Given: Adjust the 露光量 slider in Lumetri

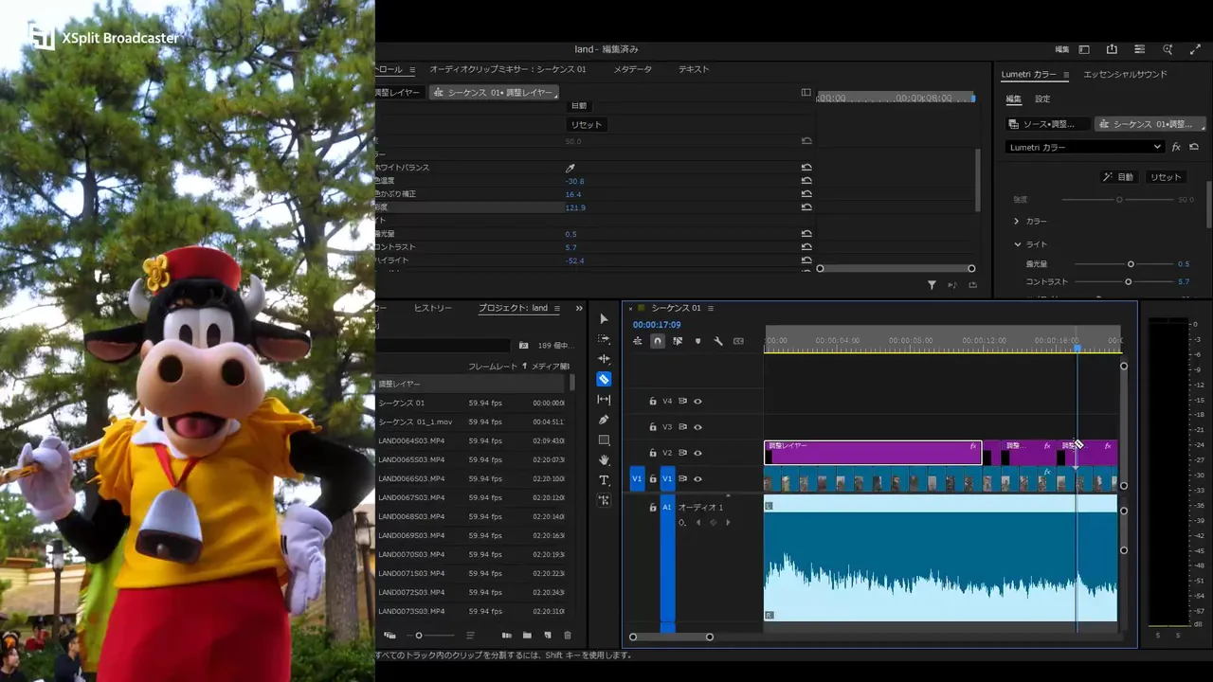Looking at the screenshot, I should point(1131,264).
